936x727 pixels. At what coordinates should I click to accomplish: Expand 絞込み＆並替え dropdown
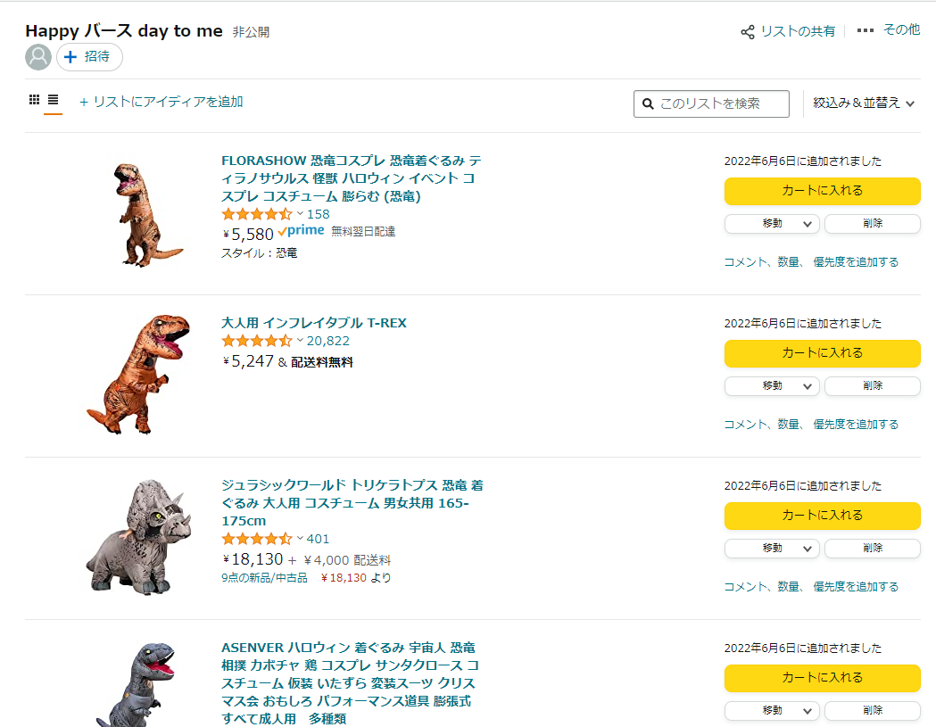click(863, 103)
